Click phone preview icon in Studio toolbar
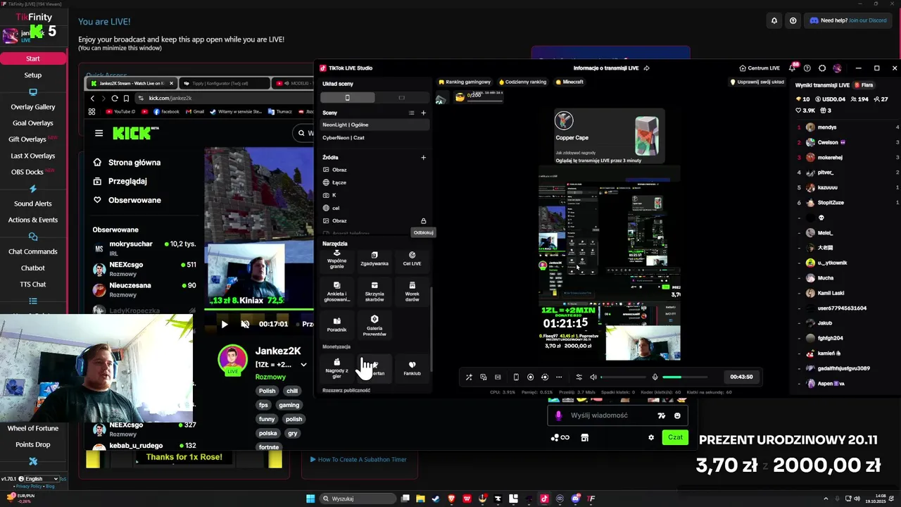This screenshot has height=507, width=901. point(516,377)
